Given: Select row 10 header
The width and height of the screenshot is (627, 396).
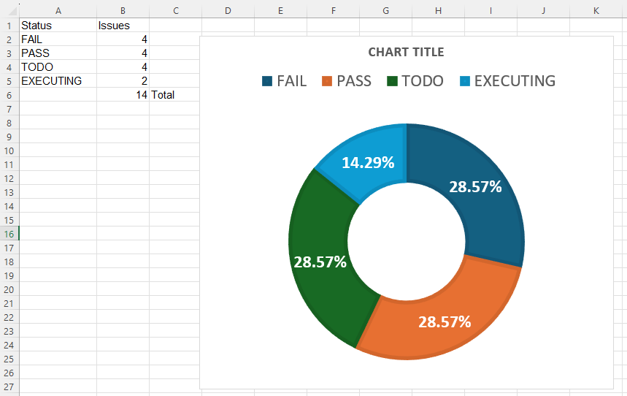Looking at the screenshot, I should tap(9, 151).
